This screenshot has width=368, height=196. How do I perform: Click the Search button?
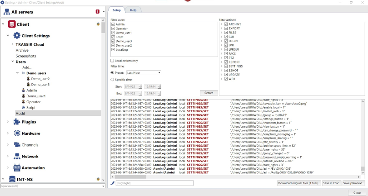pos(209,93)
